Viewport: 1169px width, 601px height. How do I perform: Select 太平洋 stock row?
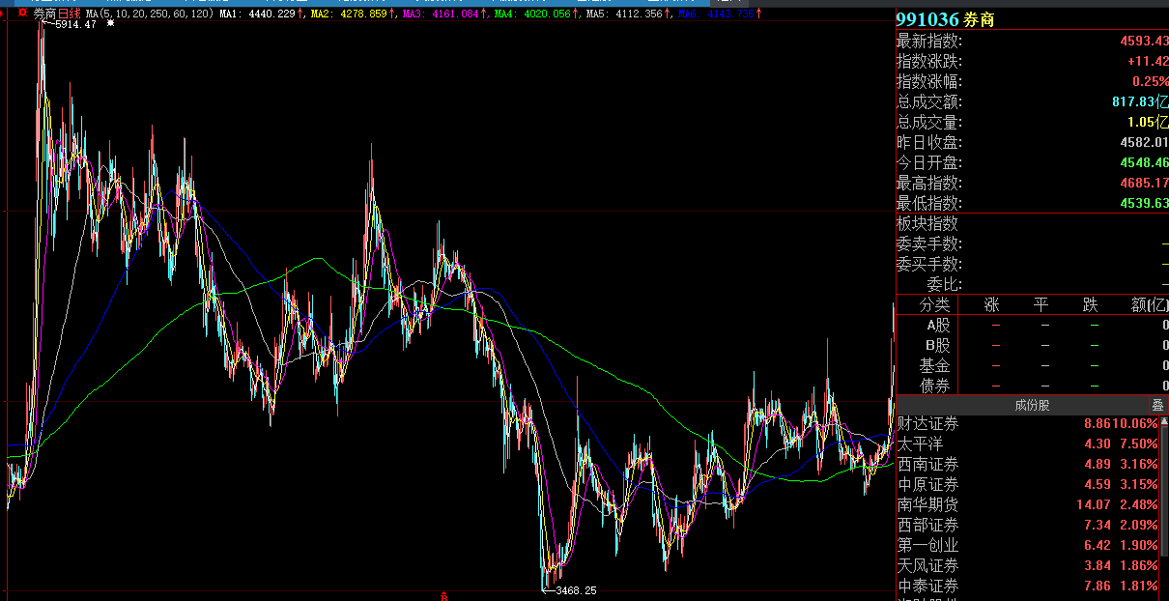[x=920, y=444]
